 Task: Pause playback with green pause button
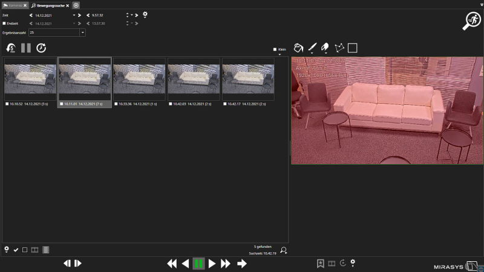[x=198, y=263]
